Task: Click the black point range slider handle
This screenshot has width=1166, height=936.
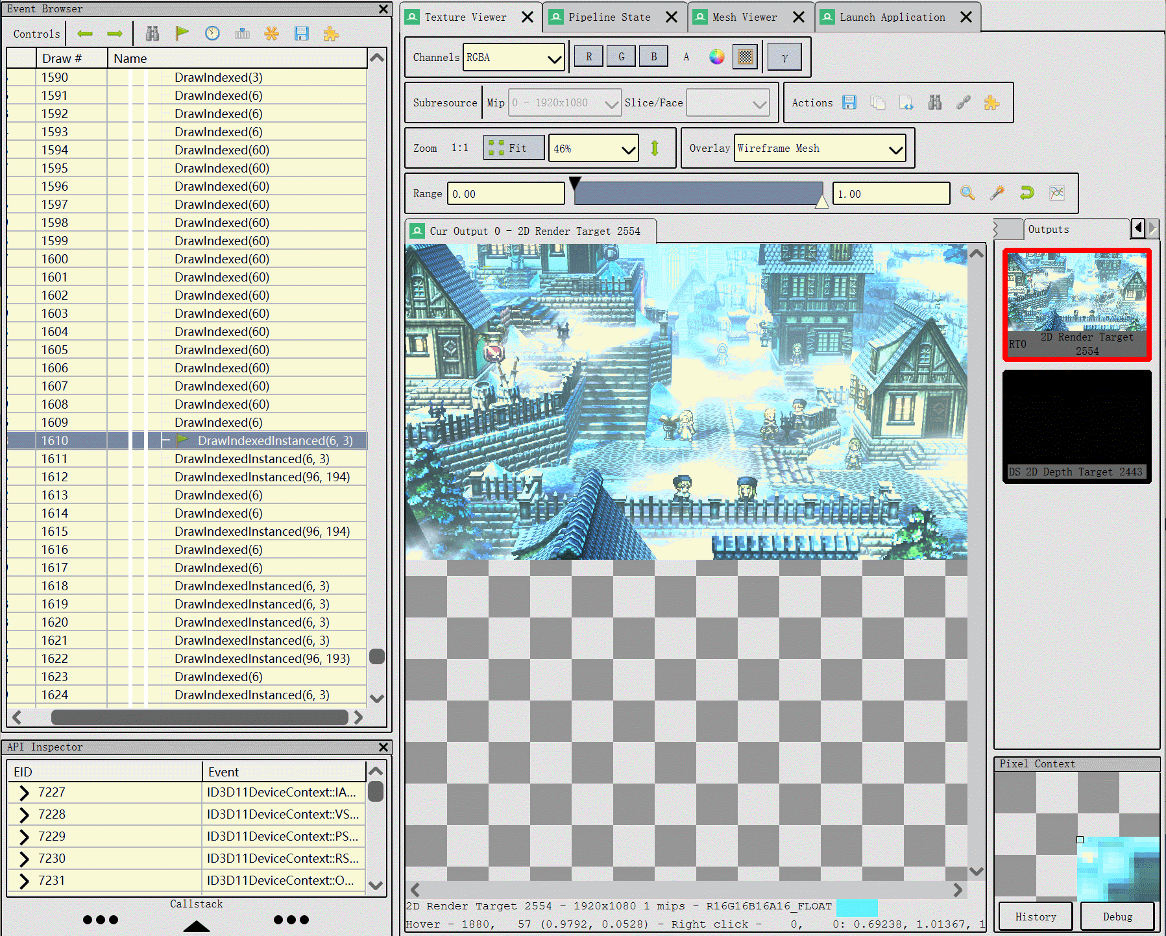Action: (575, 182)
